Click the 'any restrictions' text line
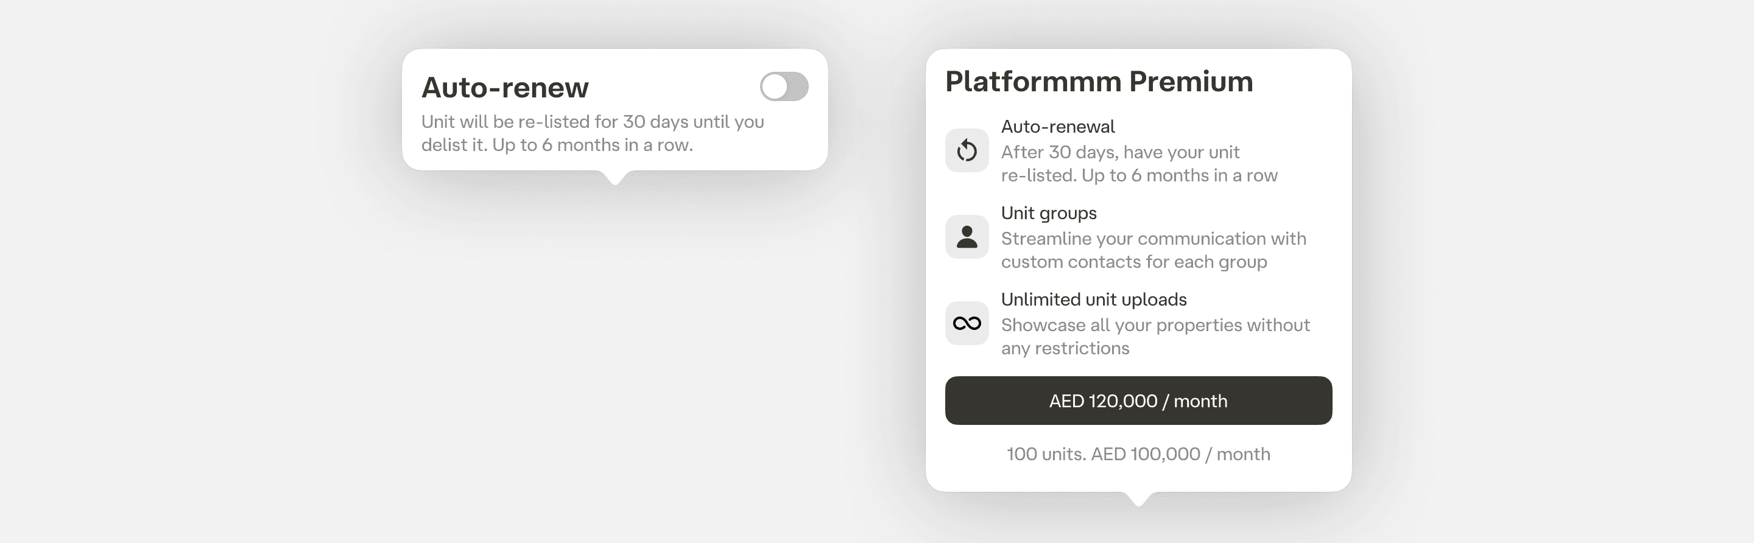 click(1065, 348)
